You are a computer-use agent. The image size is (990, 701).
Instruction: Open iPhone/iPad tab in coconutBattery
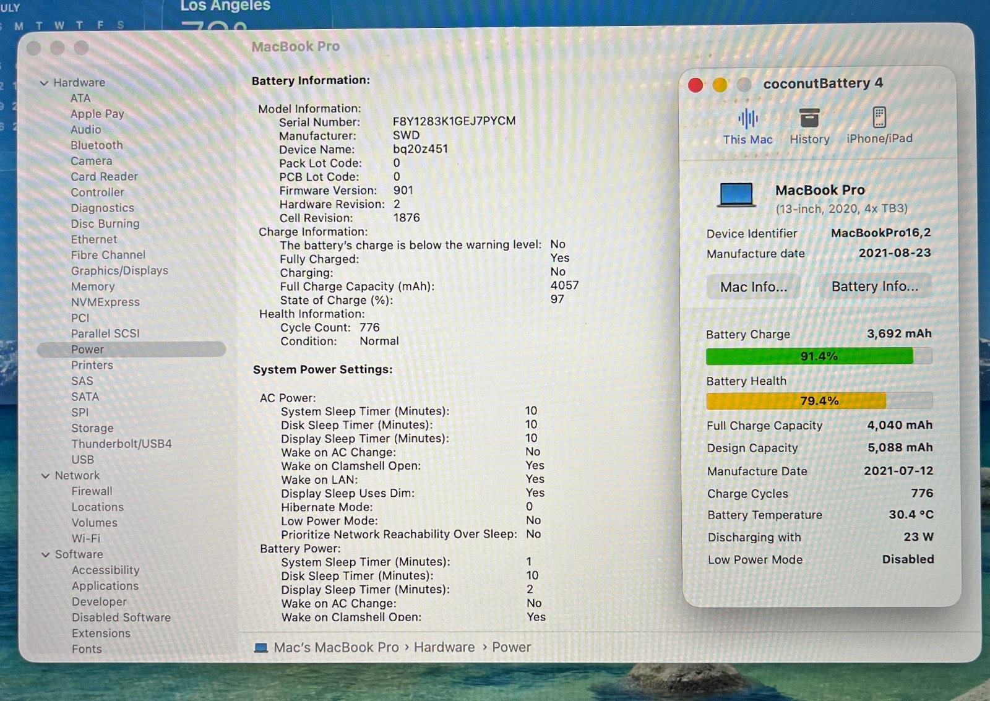tap(879, 126)
